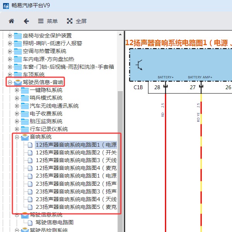232x232 pixels.
Task: Click the tree panel scroll-up arrow
Action: click(x=120, y=35)
